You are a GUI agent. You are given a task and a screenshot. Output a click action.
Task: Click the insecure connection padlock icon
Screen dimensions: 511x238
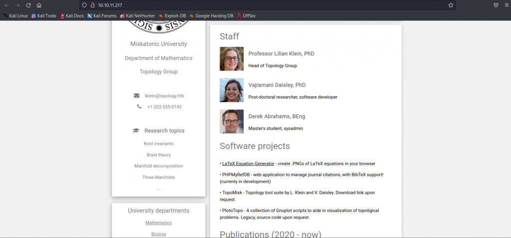[92, 5]
